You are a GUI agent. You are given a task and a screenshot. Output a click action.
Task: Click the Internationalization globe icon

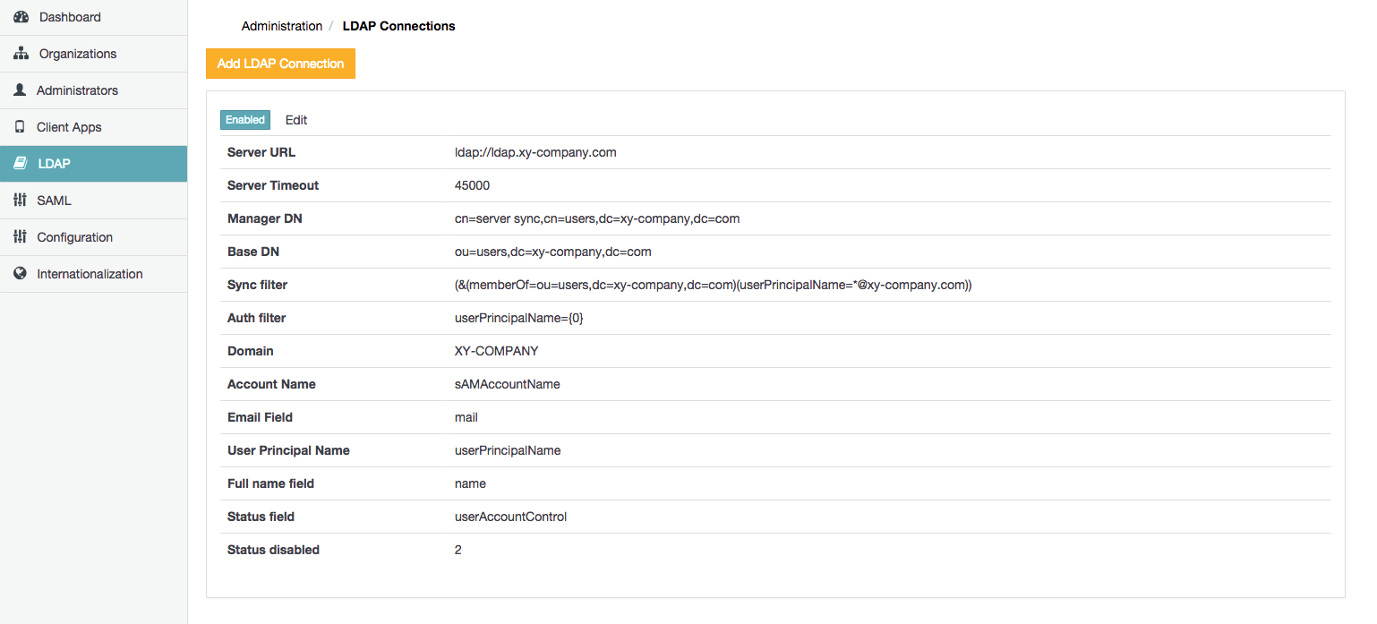point(20,274)
